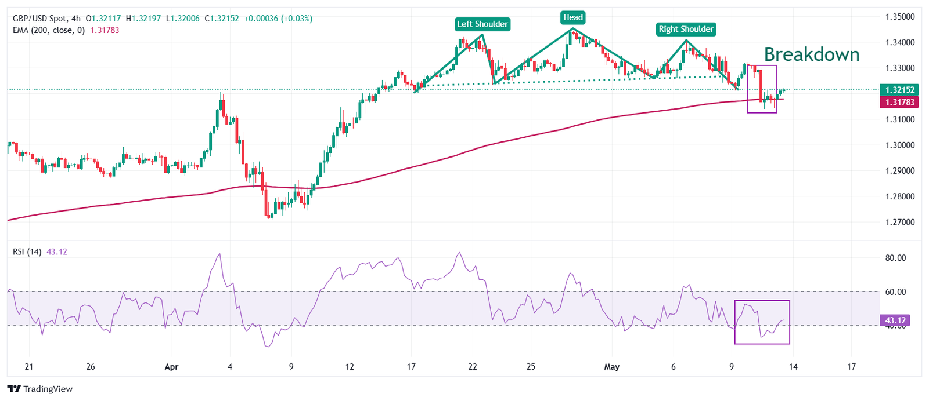Click the TradingView logo icon

click(14, 389)
